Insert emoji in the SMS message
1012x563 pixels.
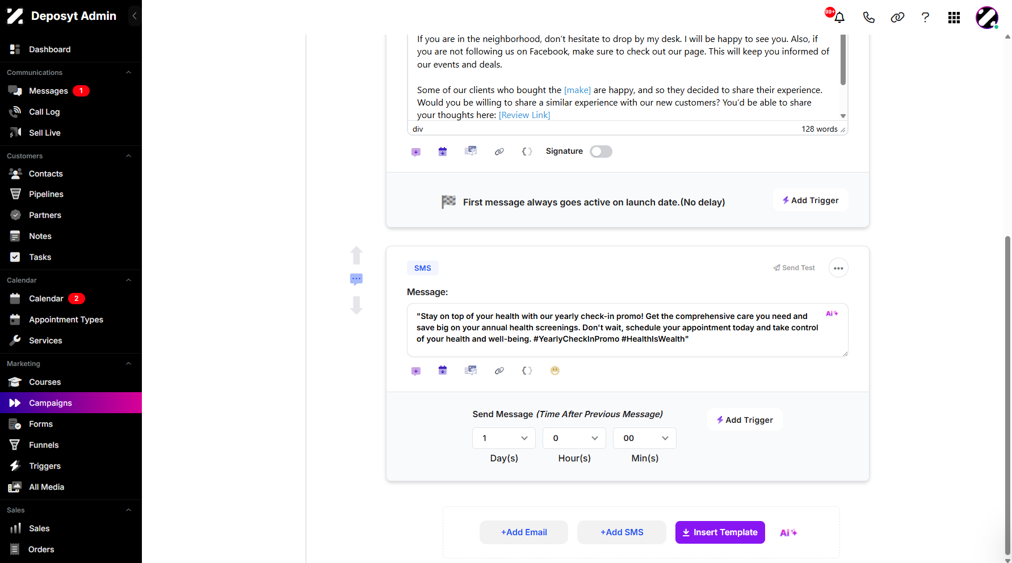click(555, 371)
